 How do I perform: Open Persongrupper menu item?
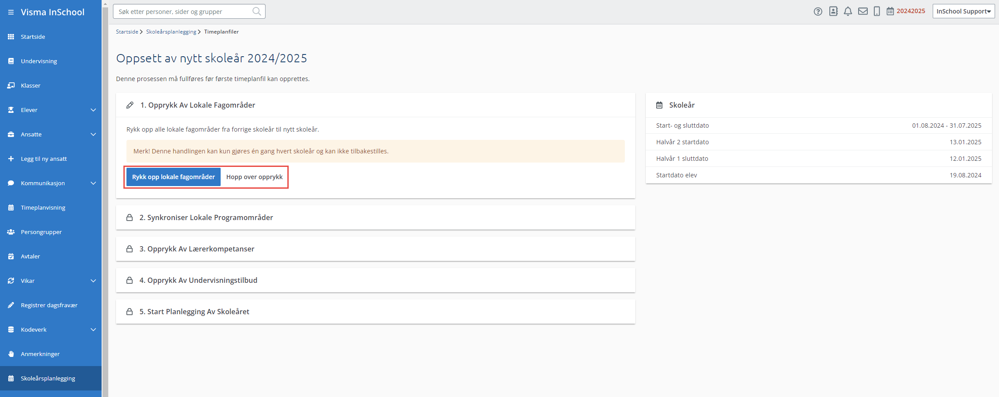click(x=51, y=232)
